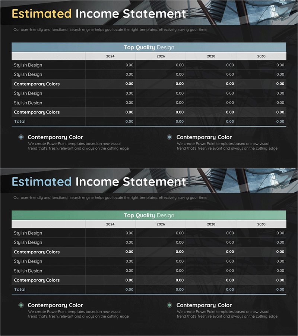The width and height of the screenshot is (298, 336).
Task: Select the green right bullet in bottom slide
Action: click(x=169, y=305)
